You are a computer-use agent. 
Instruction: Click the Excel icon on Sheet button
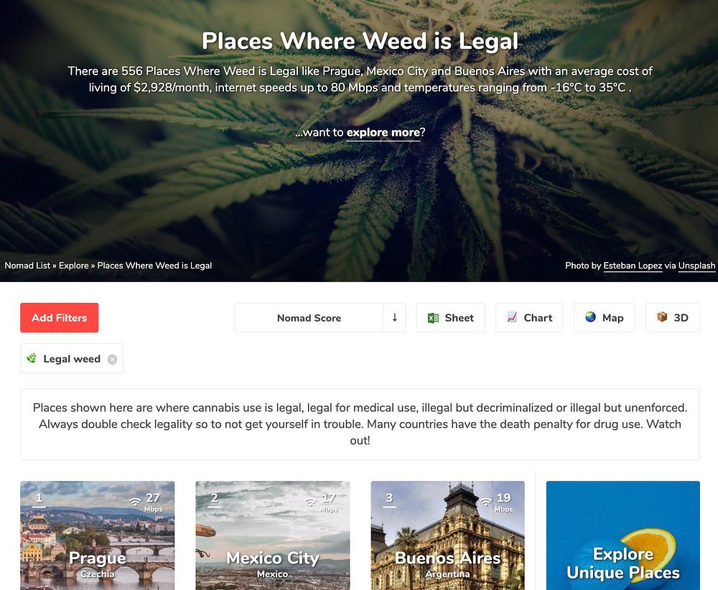point(433,318)
